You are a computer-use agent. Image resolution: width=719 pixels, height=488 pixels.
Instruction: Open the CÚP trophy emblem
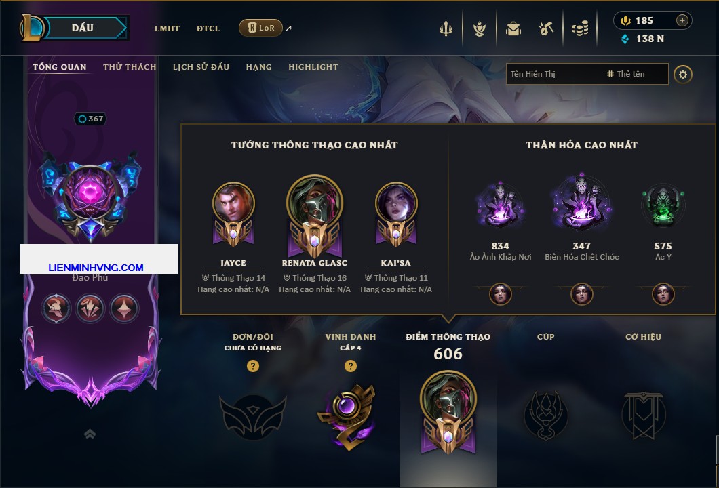coord(545,415)
